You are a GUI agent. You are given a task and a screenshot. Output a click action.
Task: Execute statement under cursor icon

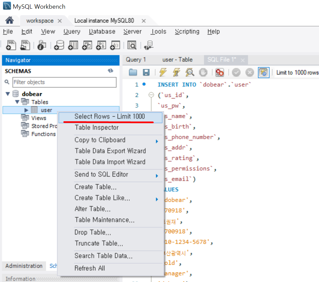point(176,72)
